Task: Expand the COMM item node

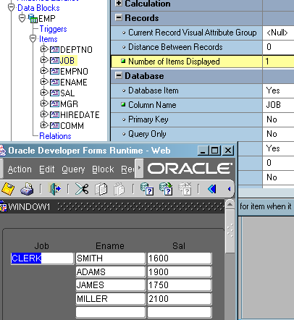Action: coord(43,125)
